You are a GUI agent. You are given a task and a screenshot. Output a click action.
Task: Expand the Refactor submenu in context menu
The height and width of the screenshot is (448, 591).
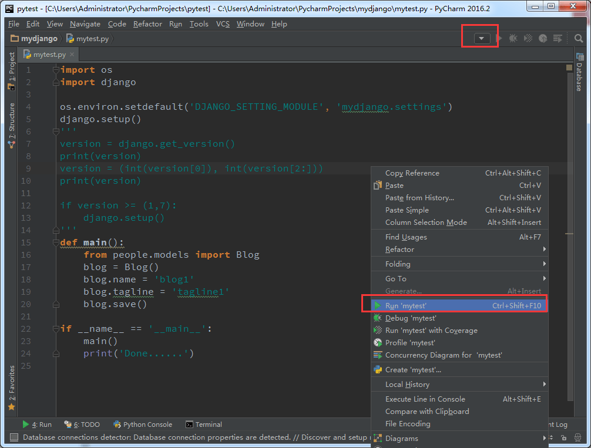[x=459, y=250]
